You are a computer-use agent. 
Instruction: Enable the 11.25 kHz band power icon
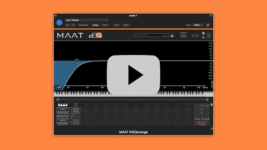187,104
